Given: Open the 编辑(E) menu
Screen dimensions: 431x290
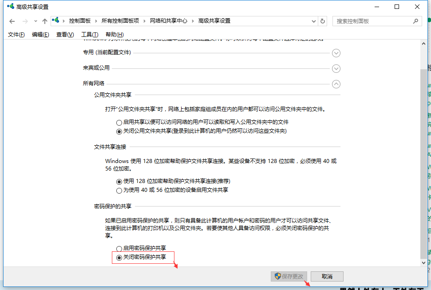Looking at the screenshot, I should coord(40,34).
